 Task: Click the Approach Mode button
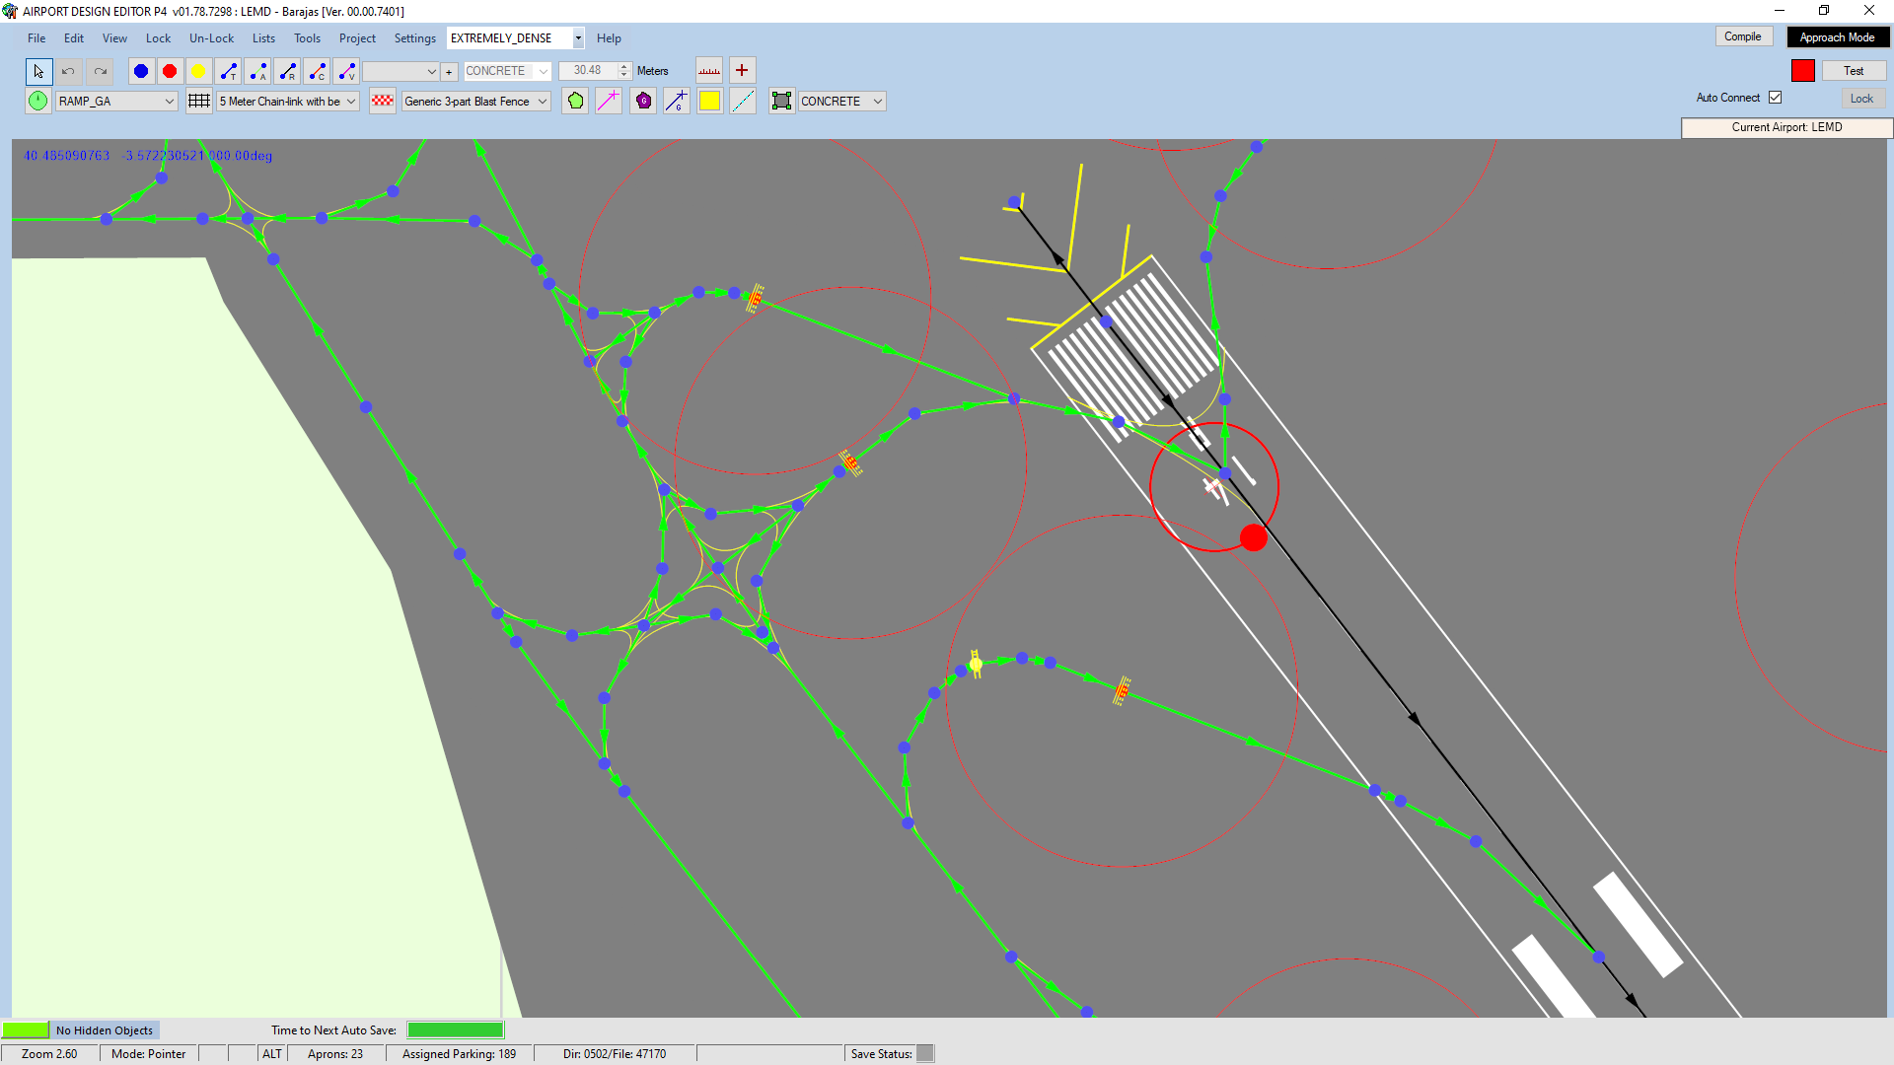(1837, 37)
